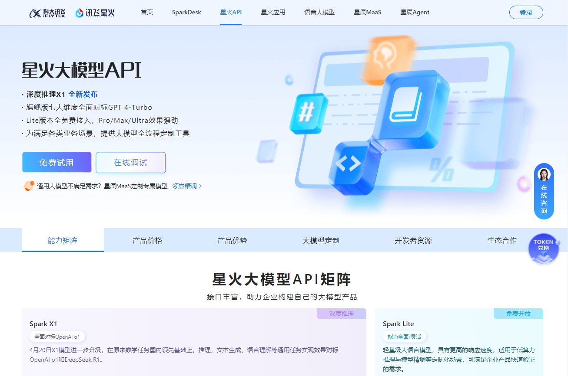
Task: Click the 免费试用 button
Action: click(x=57, y=162)
